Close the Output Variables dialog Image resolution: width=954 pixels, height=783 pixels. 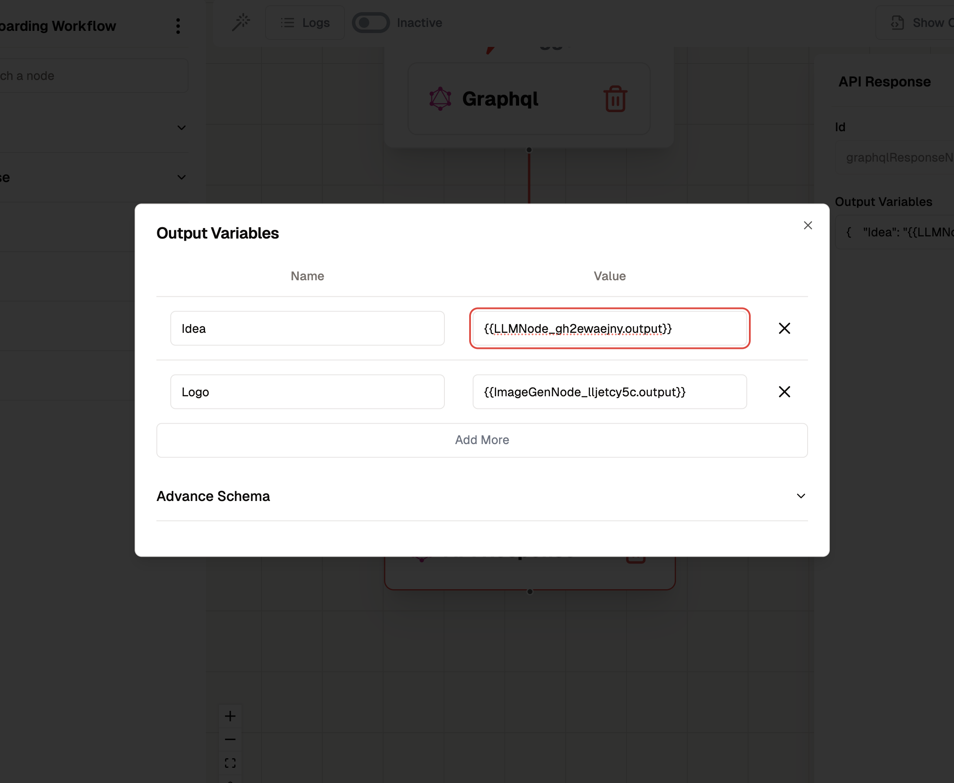click(808, 225)
